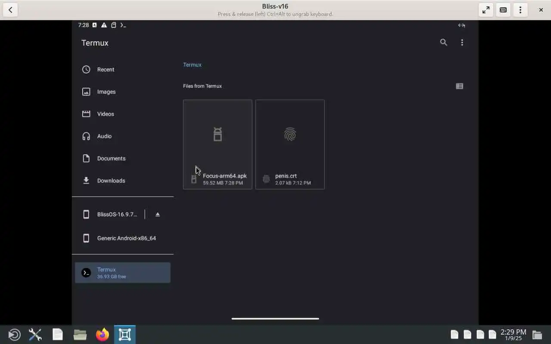This screenshot has width=551, height=344.
Task: Click the Downloads arrow icon
Action: point(86,181)
